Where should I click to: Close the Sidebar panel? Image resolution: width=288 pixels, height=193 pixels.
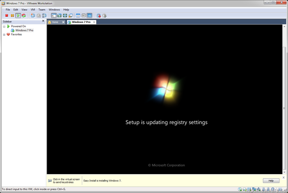[43, 21]
